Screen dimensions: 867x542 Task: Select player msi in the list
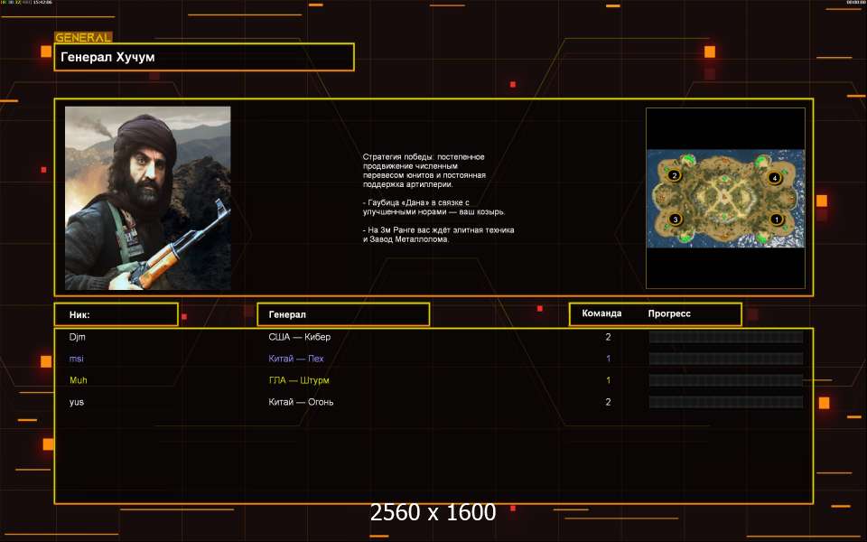pyautogui.click(x=76, y=359)
